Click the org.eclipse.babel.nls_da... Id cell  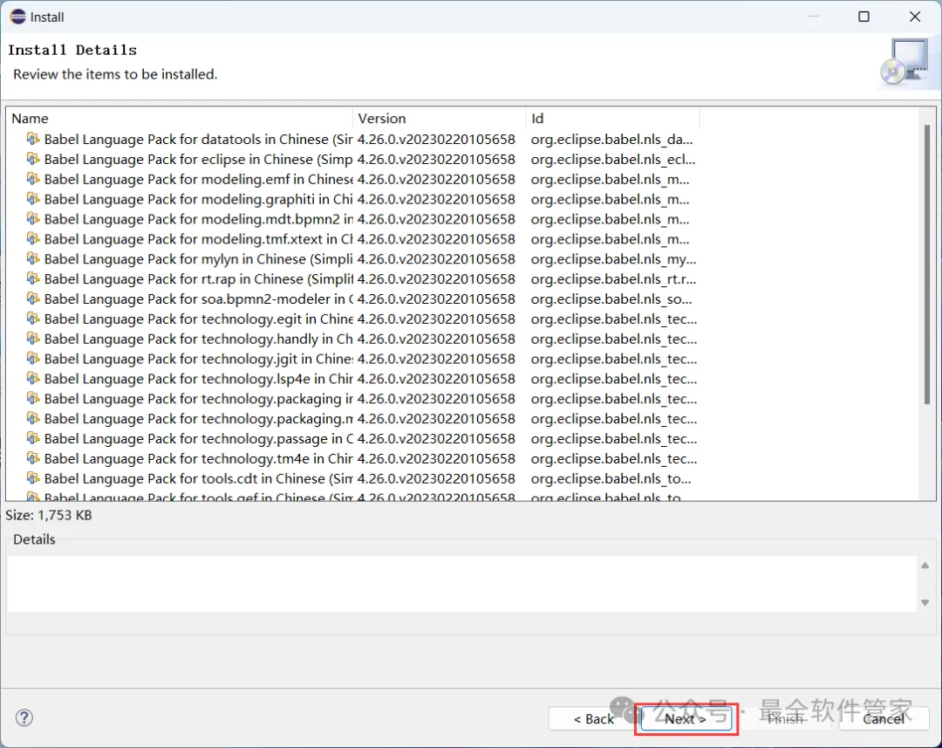[x=611, y=139]
